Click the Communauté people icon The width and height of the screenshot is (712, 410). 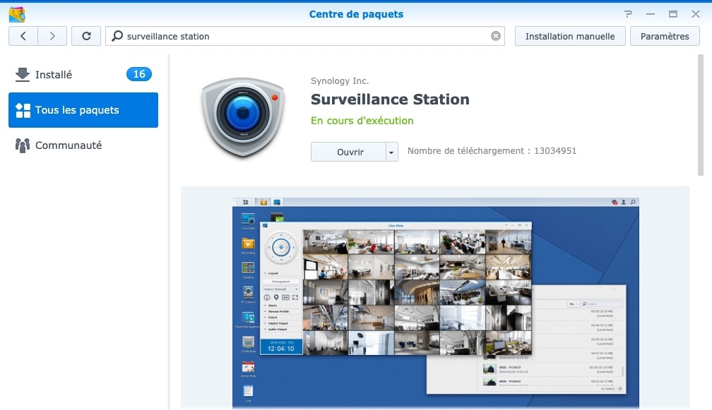pos(23,145)
